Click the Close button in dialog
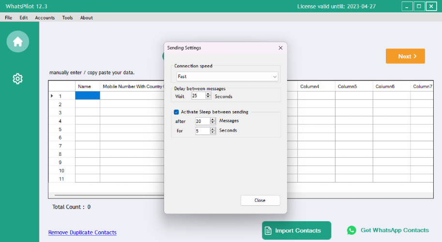This screenshot has width=442, height=242. coord(260,200)
